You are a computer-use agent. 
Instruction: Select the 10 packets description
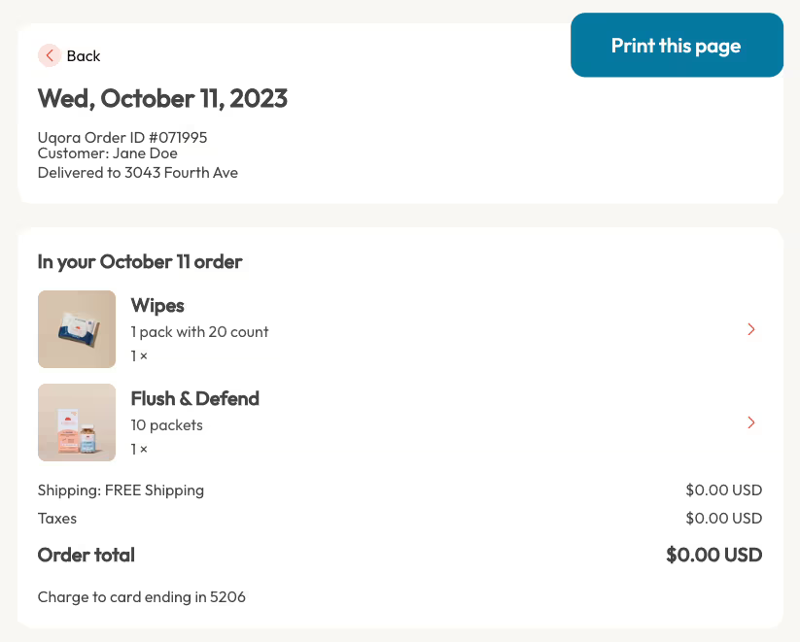[x=167, y=425]
